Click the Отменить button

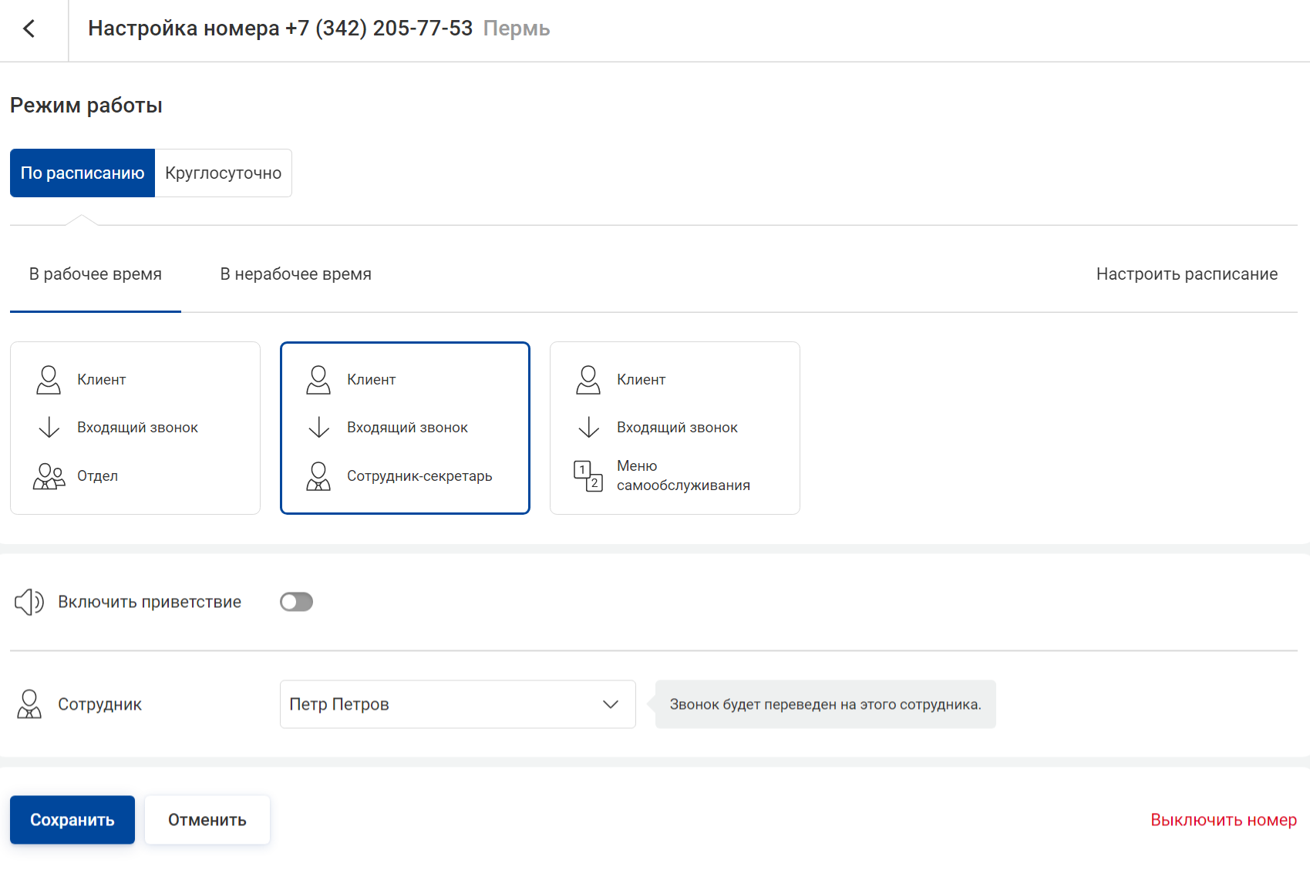pos(207,820)
